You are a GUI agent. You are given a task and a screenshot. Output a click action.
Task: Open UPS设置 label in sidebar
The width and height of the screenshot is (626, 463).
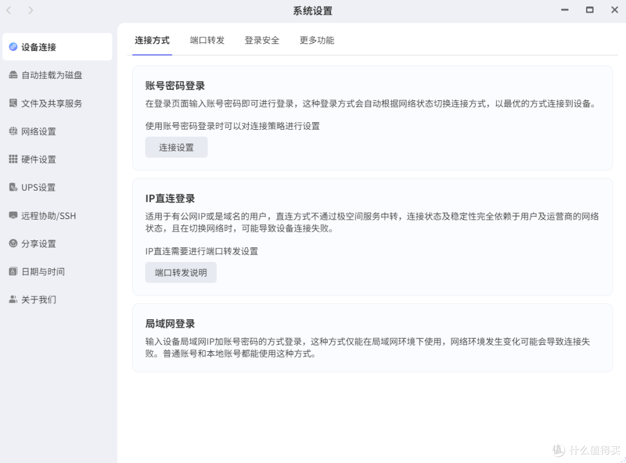[38, 187]
